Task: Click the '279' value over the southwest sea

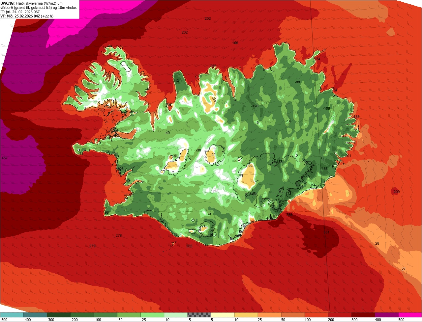Action: 92,246
